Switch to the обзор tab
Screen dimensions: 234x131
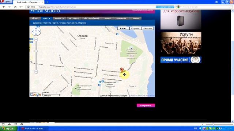point(35,18)
